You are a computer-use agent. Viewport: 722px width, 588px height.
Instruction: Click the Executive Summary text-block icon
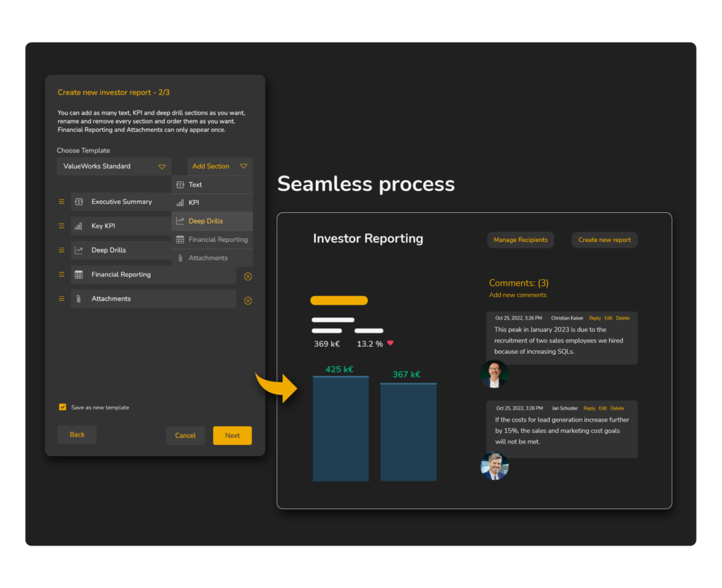tap(80, 201)
